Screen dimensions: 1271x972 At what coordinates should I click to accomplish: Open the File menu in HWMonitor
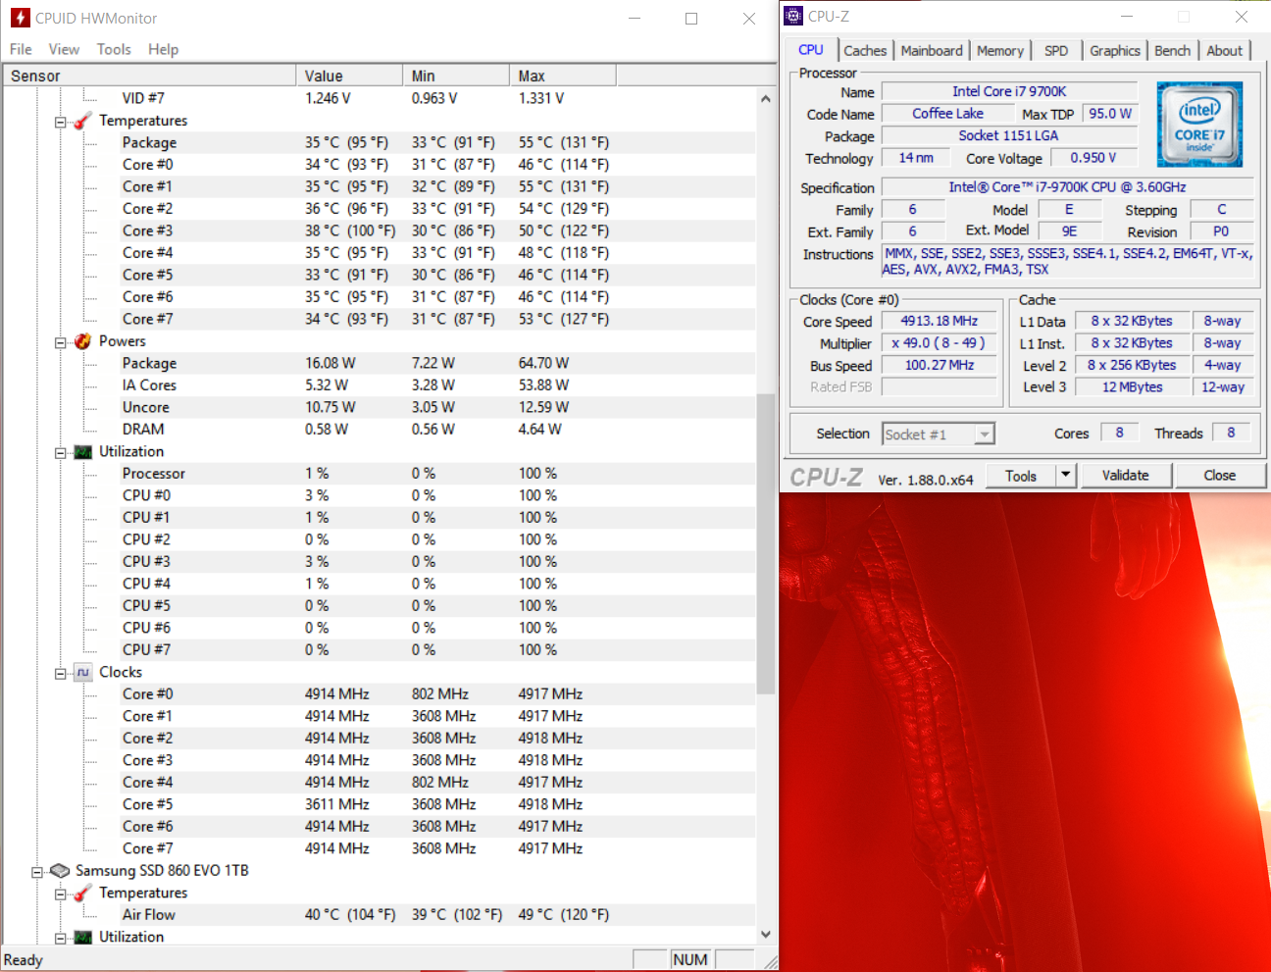point(21,49)
